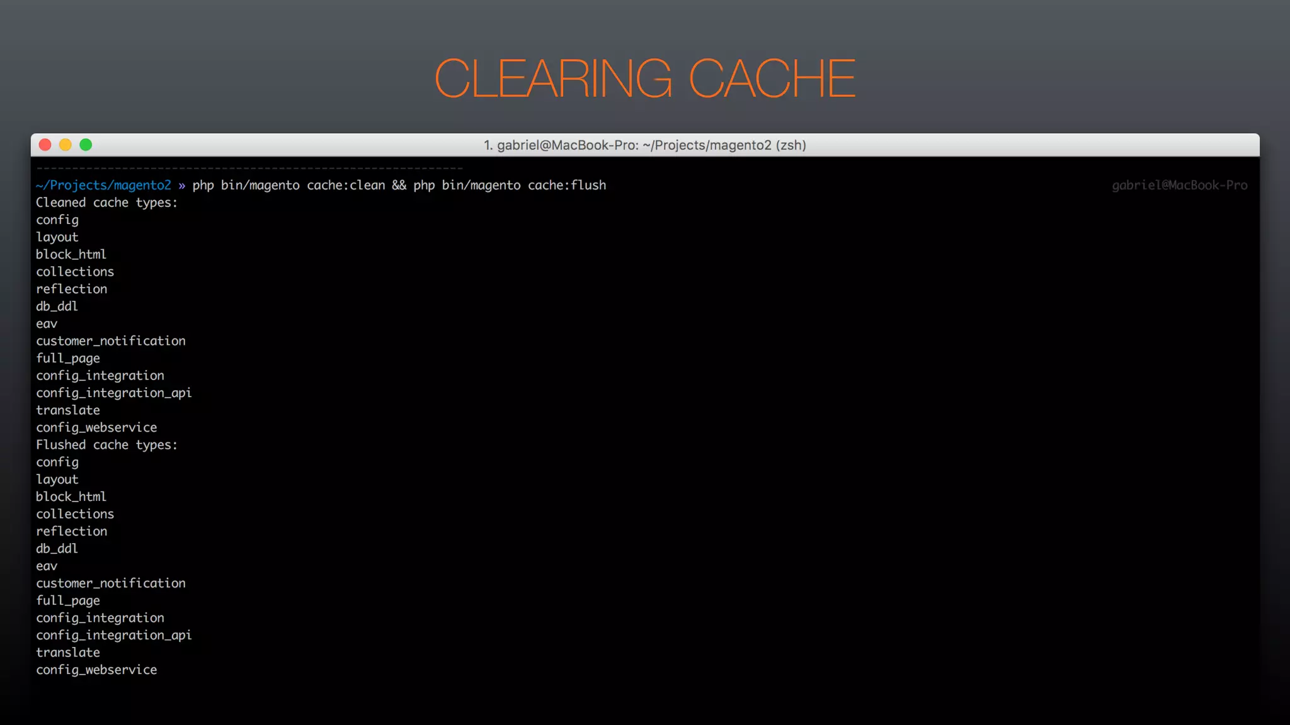Maximize terminal using the green button

tap(86, 145)
